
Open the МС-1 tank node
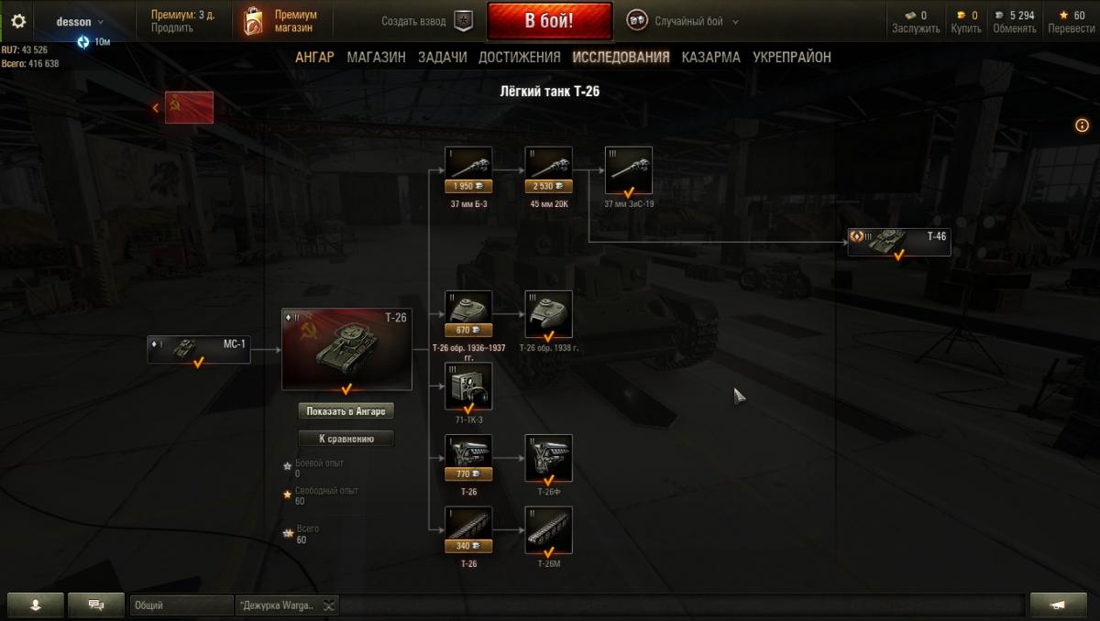pyautogui.click(x=199, y=350)
